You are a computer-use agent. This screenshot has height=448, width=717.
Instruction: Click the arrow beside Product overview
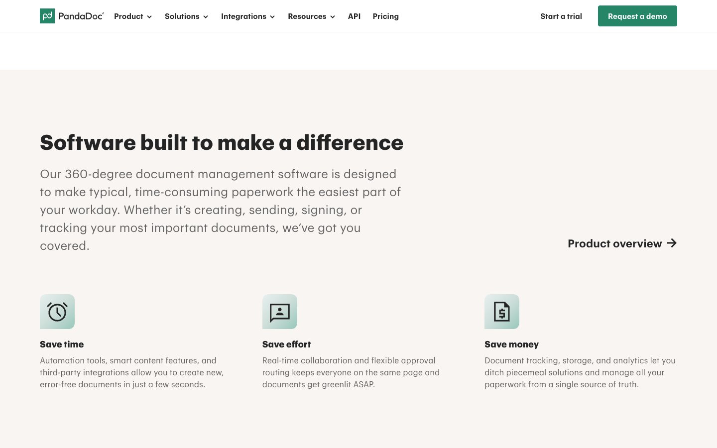coord(672,243)
